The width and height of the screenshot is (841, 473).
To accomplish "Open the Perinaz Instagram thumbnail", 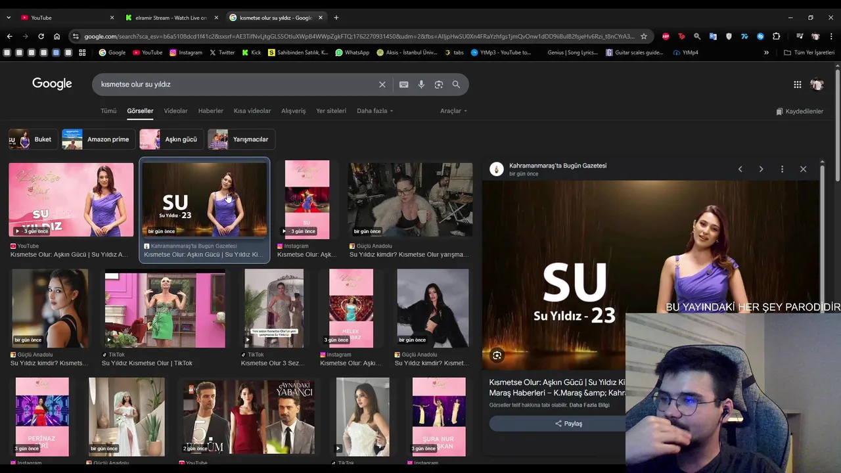I will [42, 417].
